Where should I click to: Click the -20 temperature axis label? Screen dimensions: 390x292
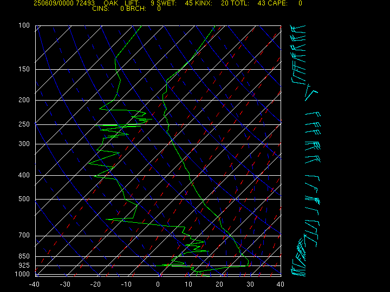click(x=95, y=284)
